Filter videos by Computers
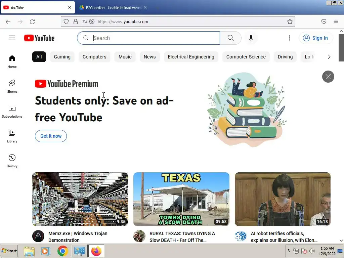344x258 pixels. coord(94,57)
